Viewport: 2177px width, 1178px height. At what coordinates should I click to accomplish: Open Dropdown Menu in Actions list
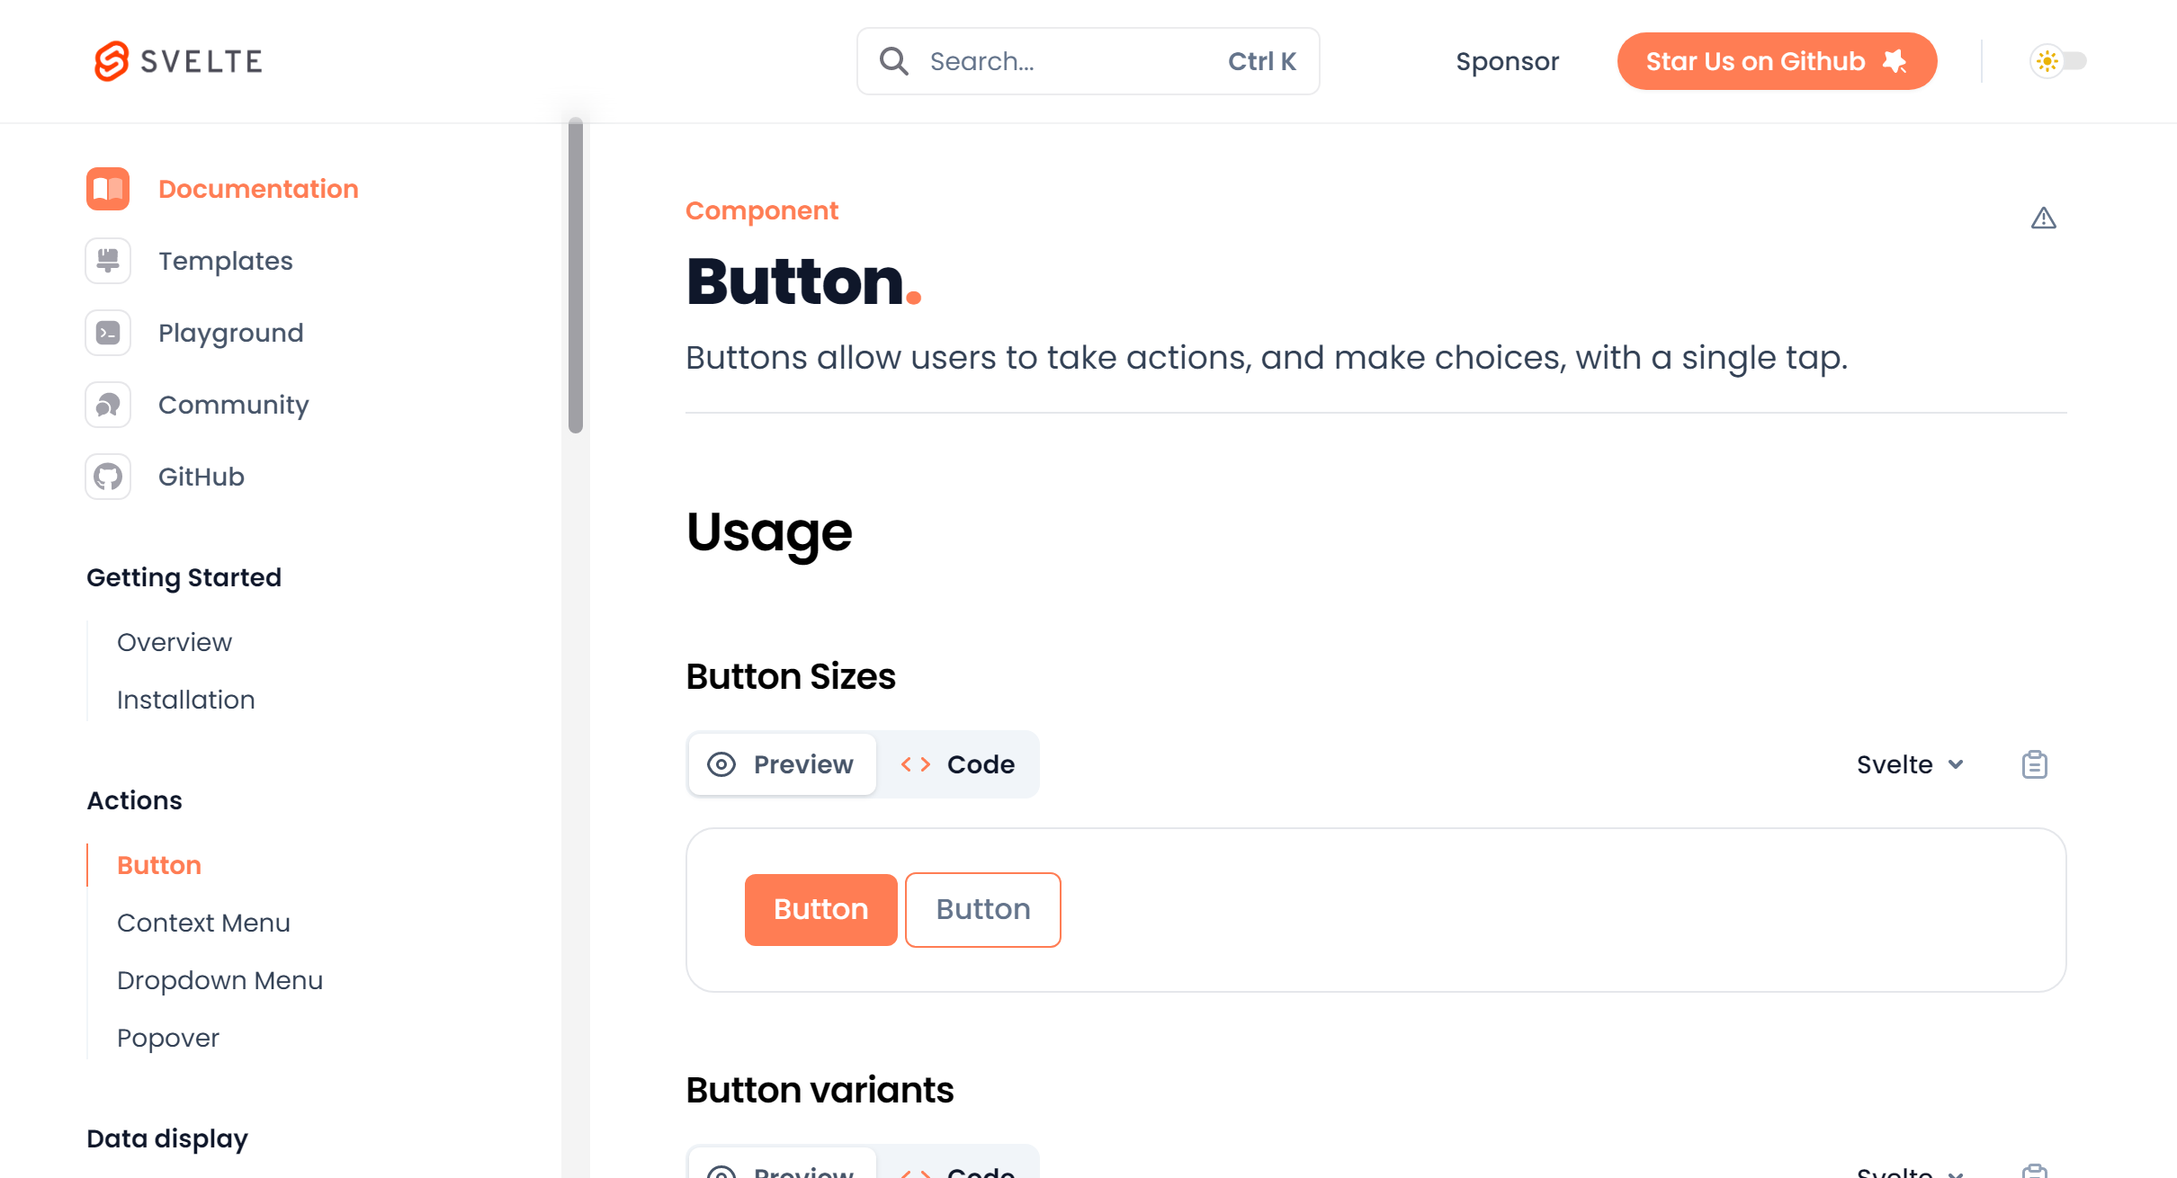pyautogui.click(x=220, y=980)
